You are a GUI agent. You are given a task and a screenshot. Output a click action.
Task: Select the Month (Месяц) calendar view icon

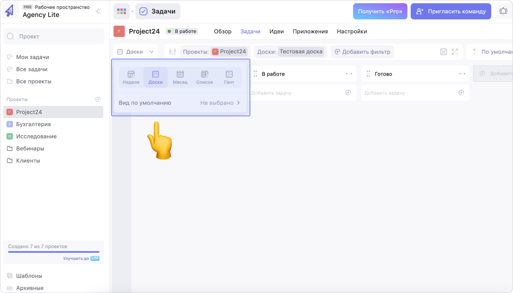pos(180,77)
